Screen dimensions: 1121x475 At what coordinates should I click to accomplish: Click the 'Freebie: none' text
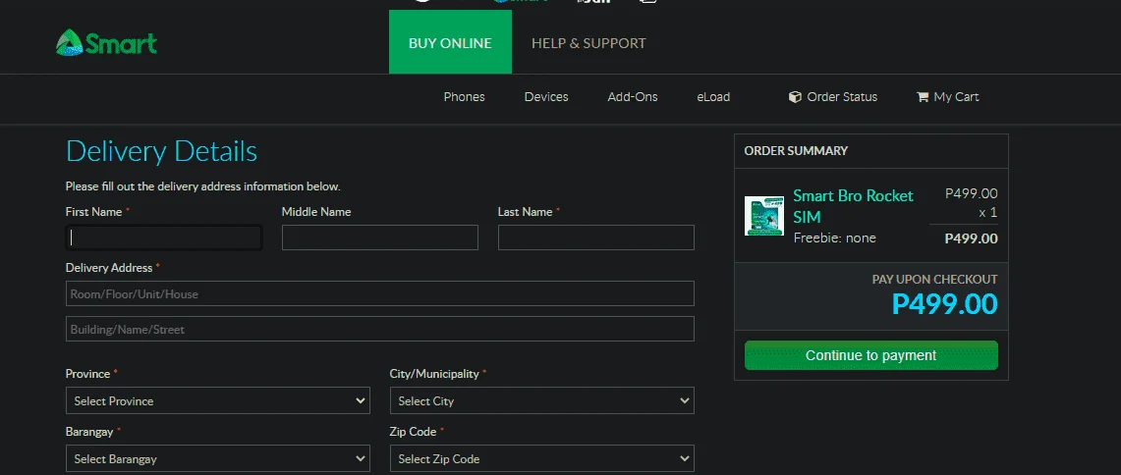click(834, 237)
